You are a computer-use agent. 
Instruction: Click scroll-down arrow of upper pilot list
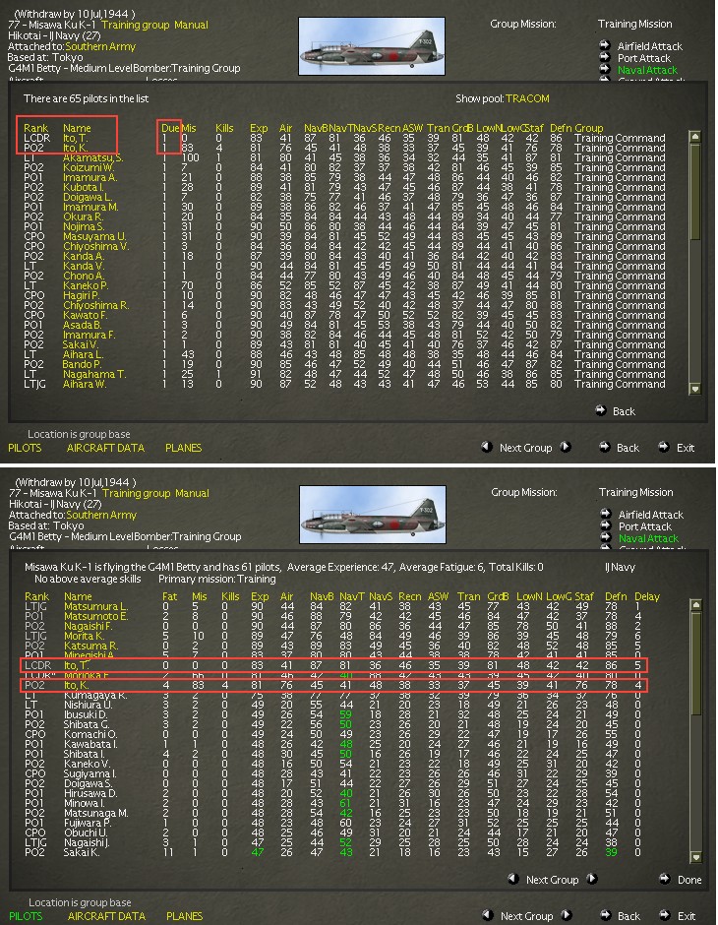[x=695, y=389]
